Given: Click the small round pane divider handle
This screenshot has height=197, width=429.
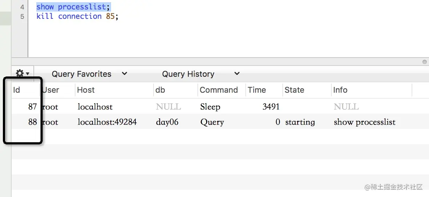Looking at the screenshot, I should coord(424,62).
